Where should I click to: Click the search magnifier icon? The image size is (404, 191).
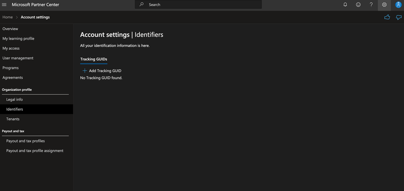coord(142,5)
